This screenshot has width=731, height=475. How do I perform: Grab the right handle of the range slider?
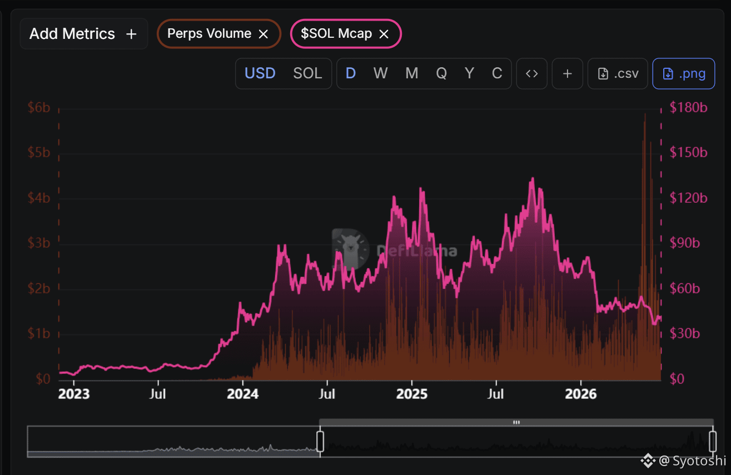(x=713, y=442)
